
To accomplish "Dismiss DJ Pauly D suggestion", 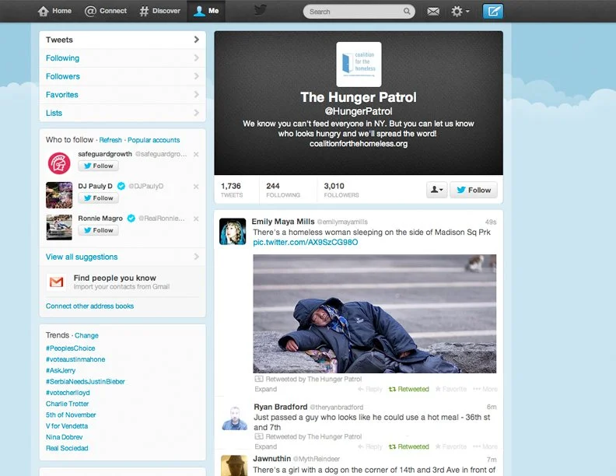I will click(x=196, y=187).
